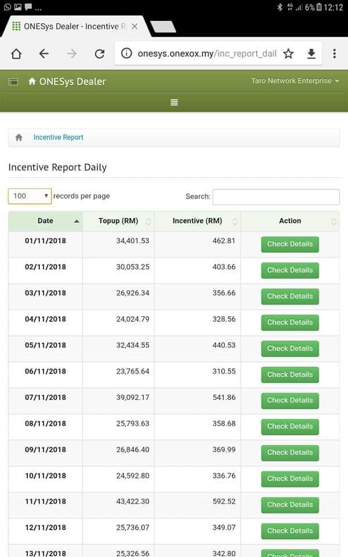The height and width of the screenshot is (557, 348).
Task: Check Details for 07/11/2018
Action: point(290,400)
